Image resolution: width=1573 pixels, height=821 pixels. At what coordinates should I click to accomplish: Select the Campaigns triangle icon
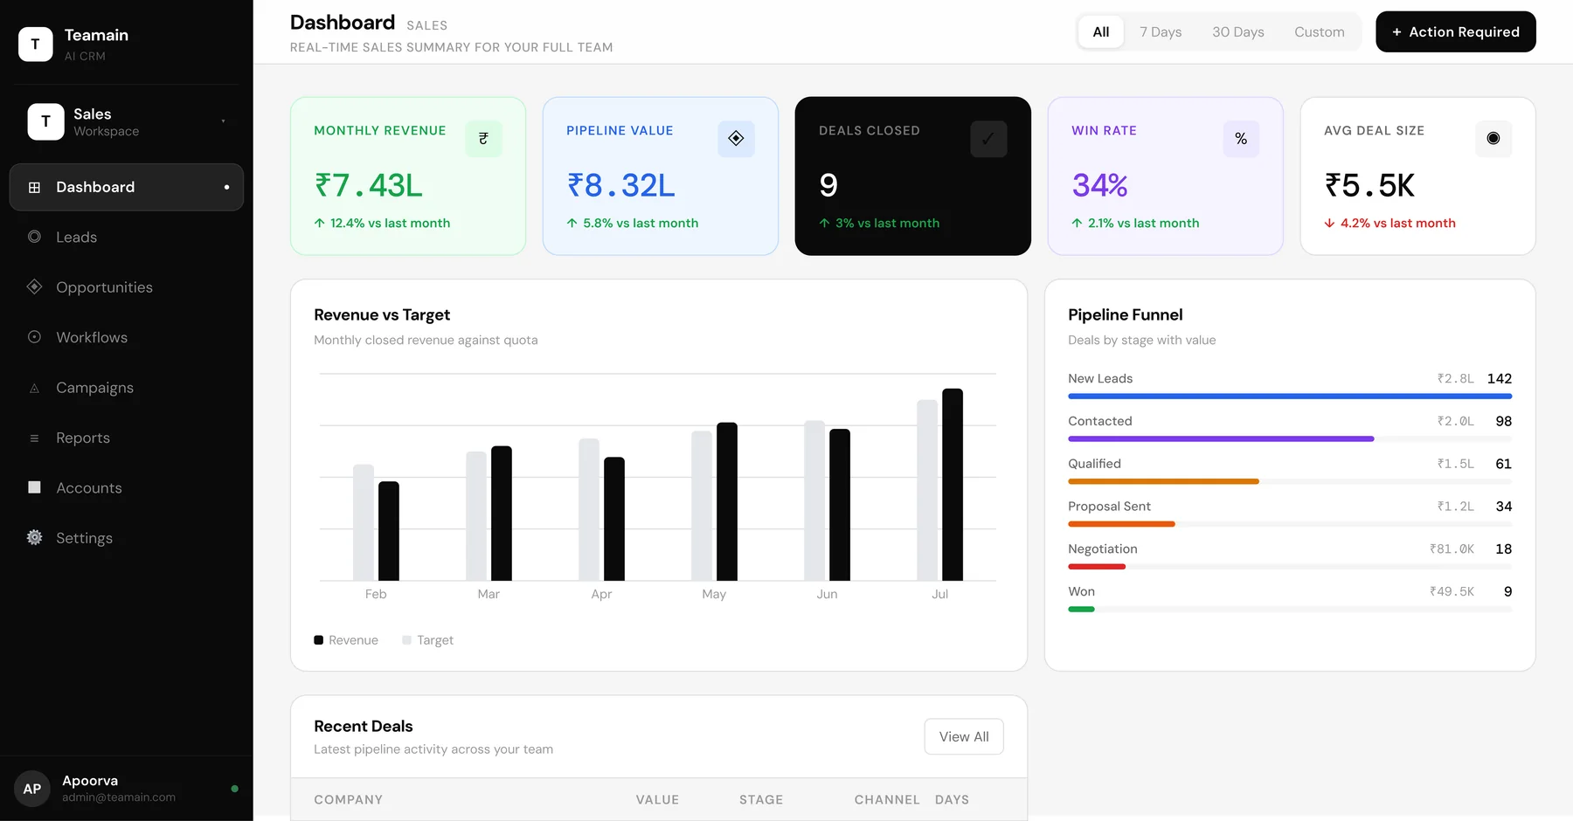coord(34,388)
